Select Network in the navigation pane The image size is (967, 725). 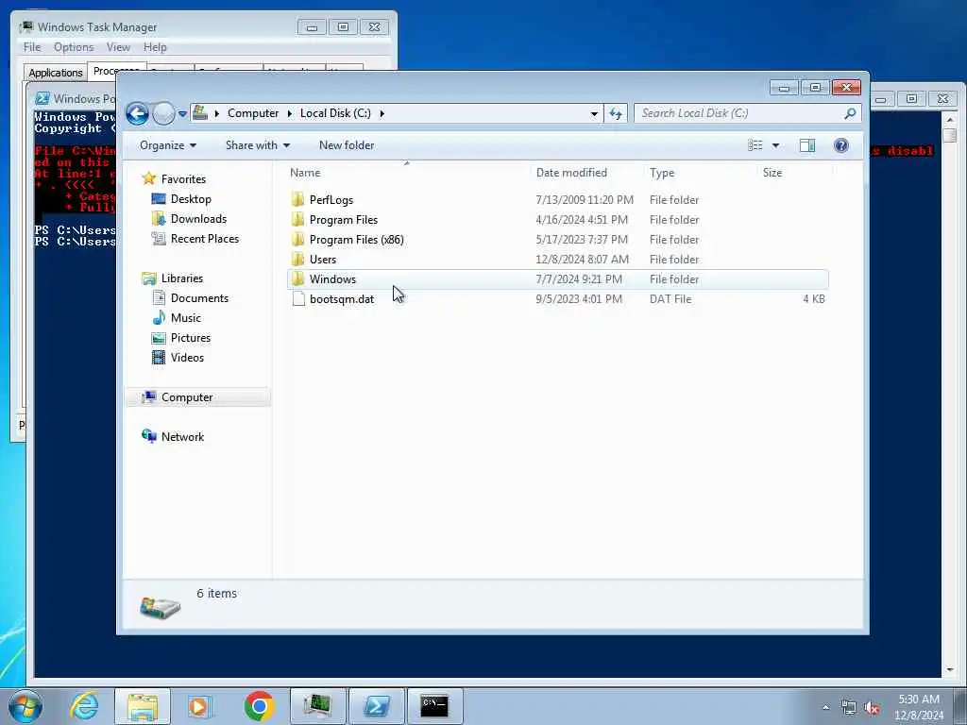coord(182,437)
